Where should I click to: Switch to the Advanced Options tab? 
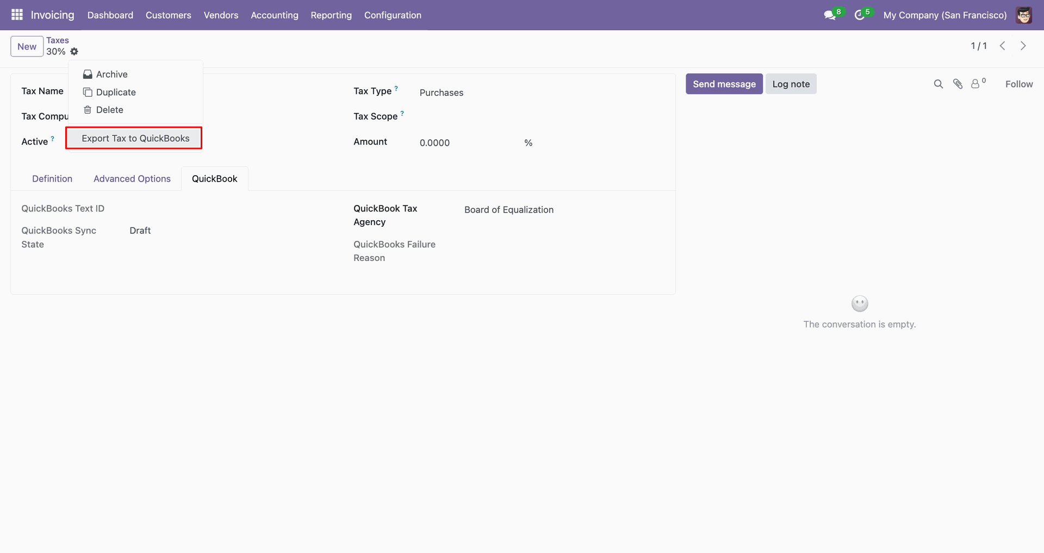point(132,179)
